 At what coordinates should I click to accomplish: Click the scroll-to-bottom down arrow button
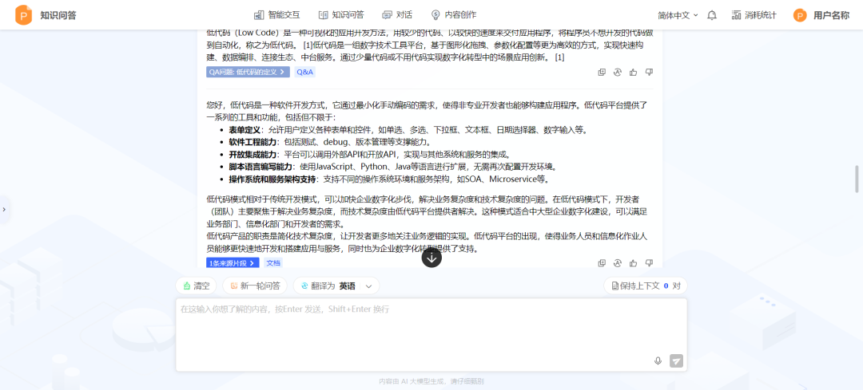tap(431, 257)
